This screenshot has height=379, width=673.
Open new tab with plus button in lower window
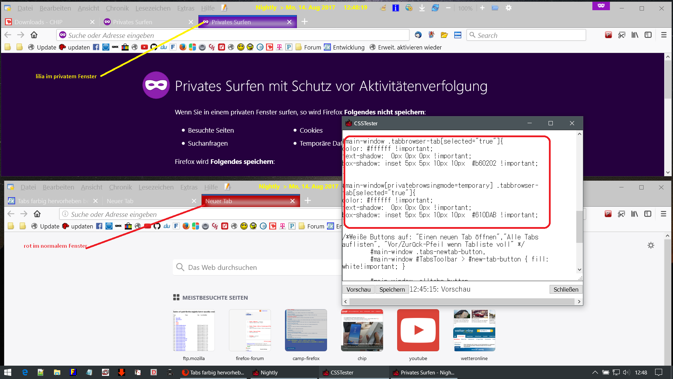(x=308, y=201)
